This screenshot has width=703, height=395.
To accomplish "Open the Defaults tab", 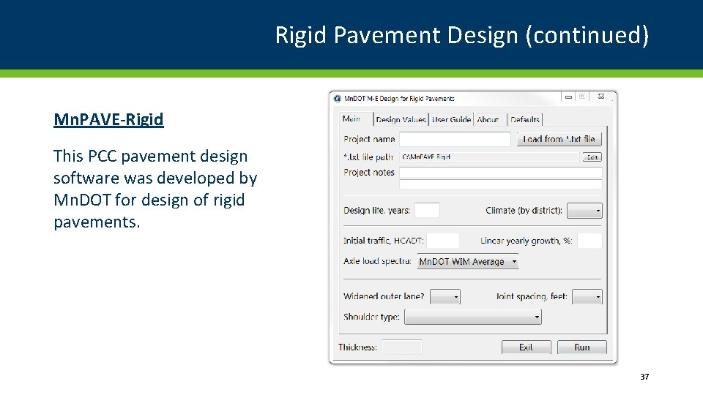I will (525, 119).
